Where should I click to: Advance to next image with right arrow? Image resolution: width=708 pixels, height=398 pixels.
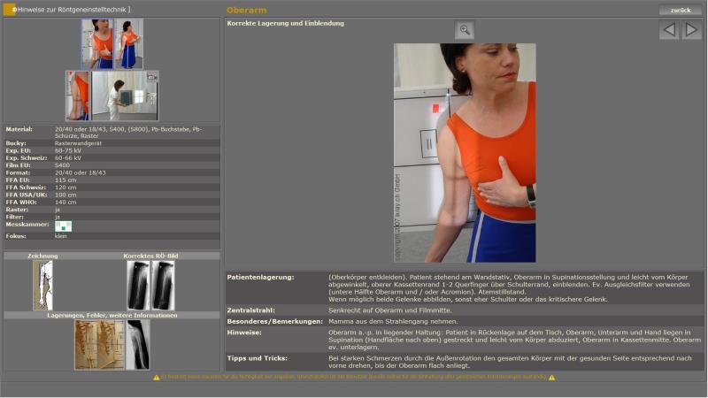691,30
